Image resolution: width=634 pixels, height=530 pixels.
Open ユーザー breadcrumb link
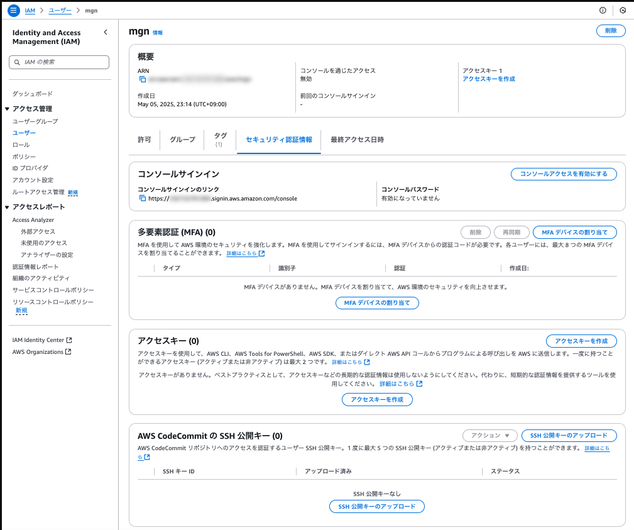[60, 11]
